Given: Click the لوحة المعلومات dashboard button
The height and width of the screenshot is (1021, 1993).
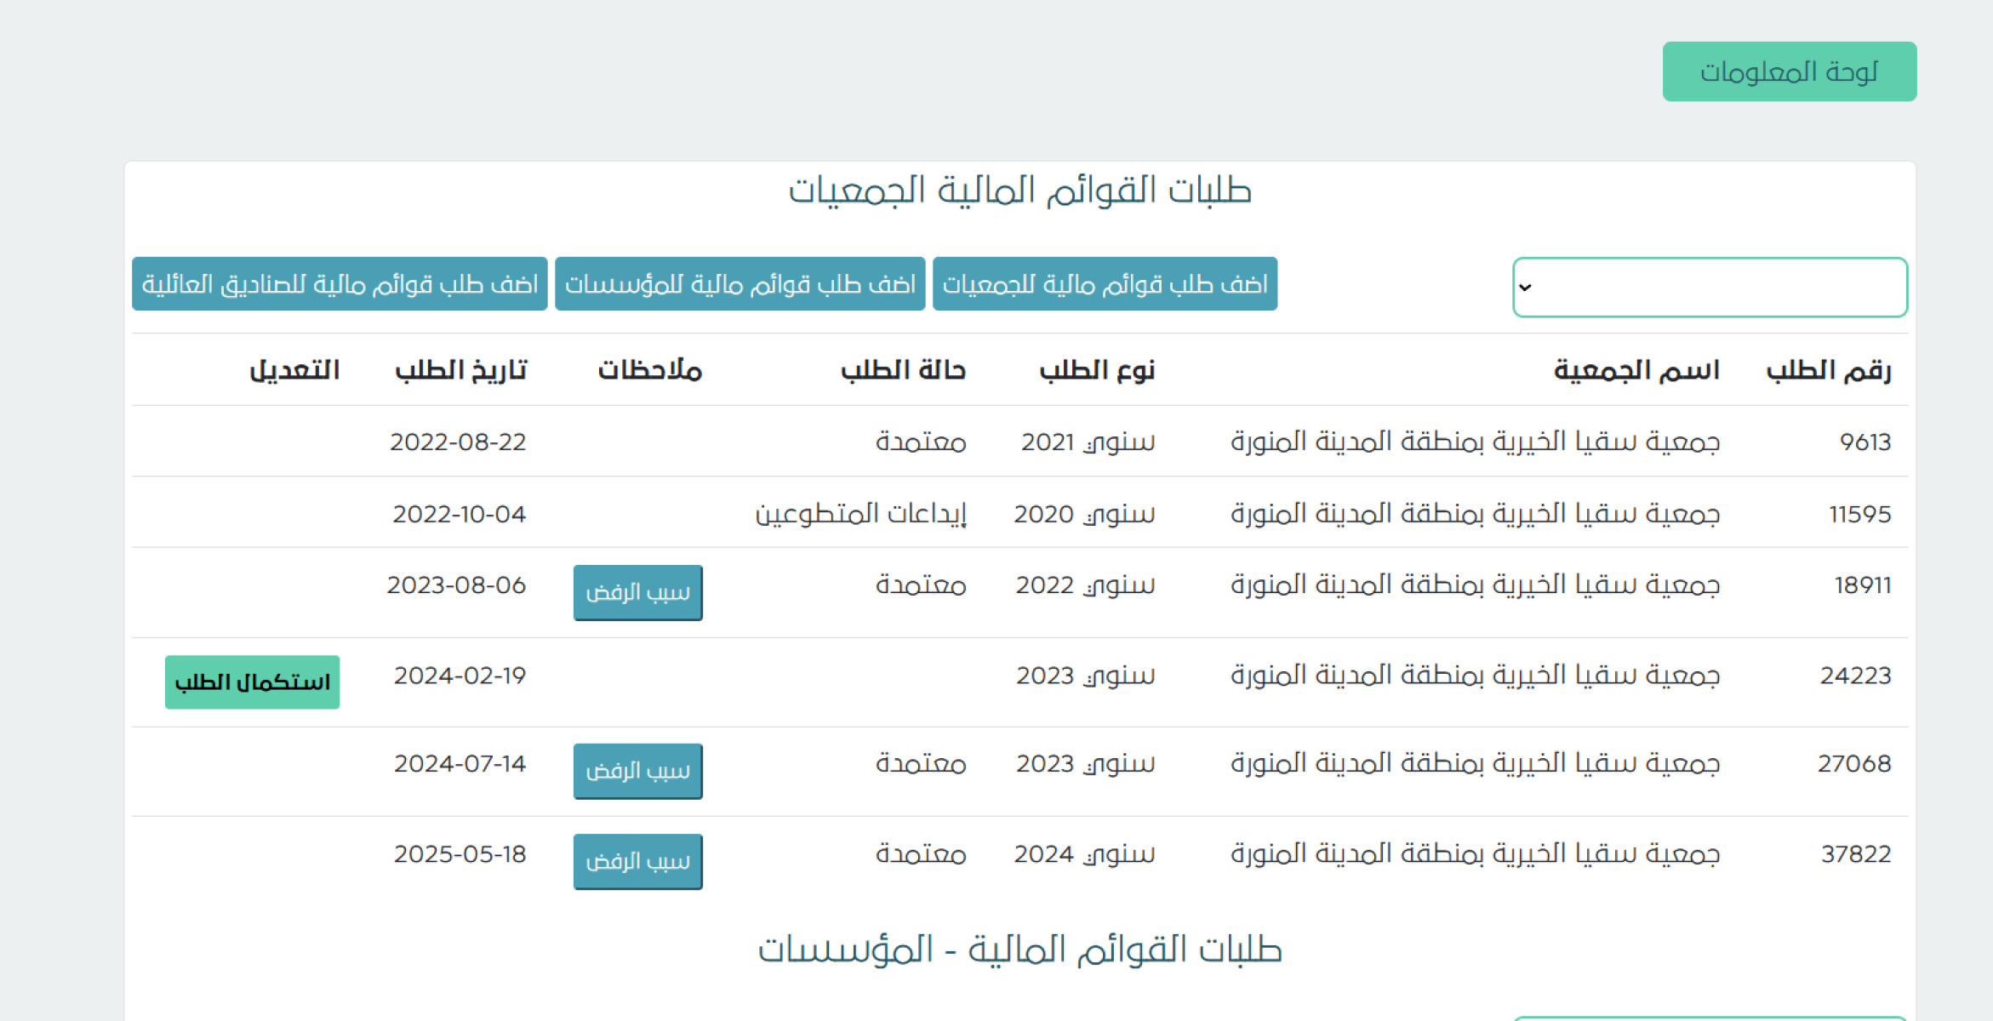Looking at the screenshot, I should click(x=1789, y=71).
